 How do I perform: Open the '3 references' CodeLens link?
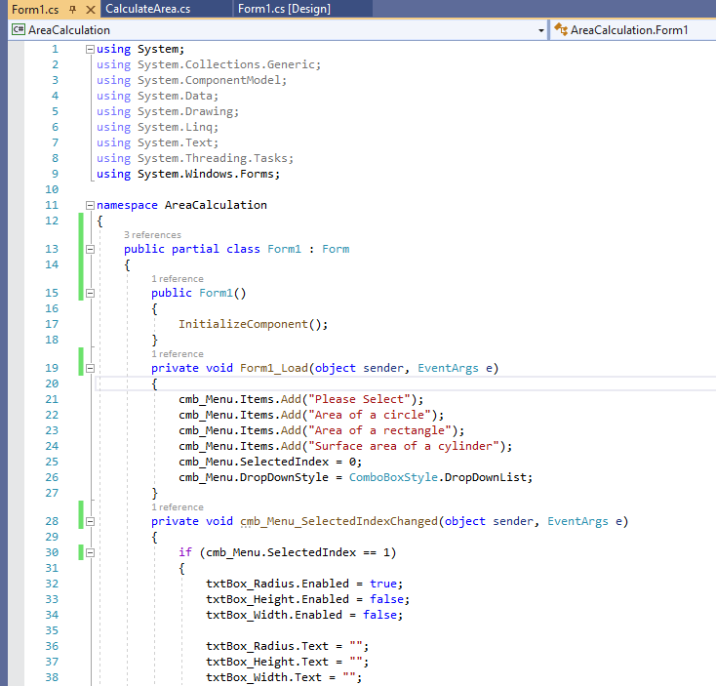[x=152, y=235]
